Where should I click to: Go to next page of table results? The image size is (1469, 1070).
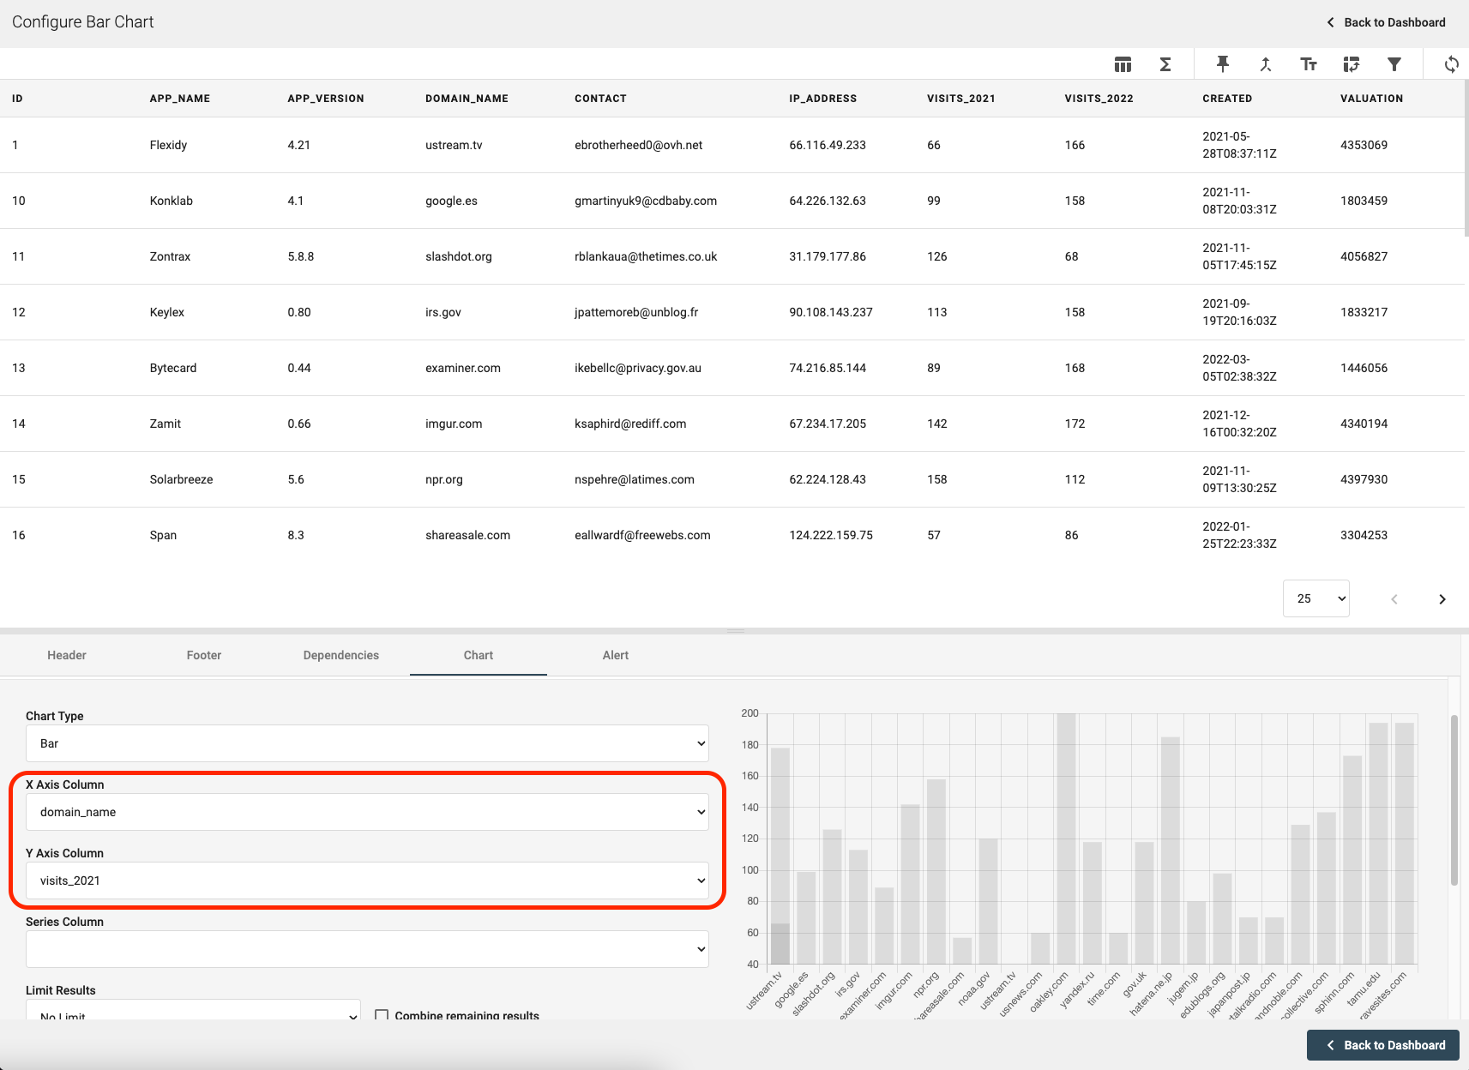(1442, 599)
